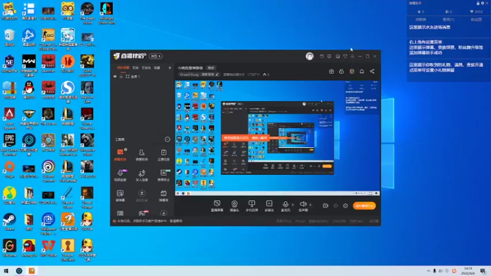The height and width of the screenshot is (276, 491).
Task: Start recording with the camcorder icon
Action: [325, 205]
